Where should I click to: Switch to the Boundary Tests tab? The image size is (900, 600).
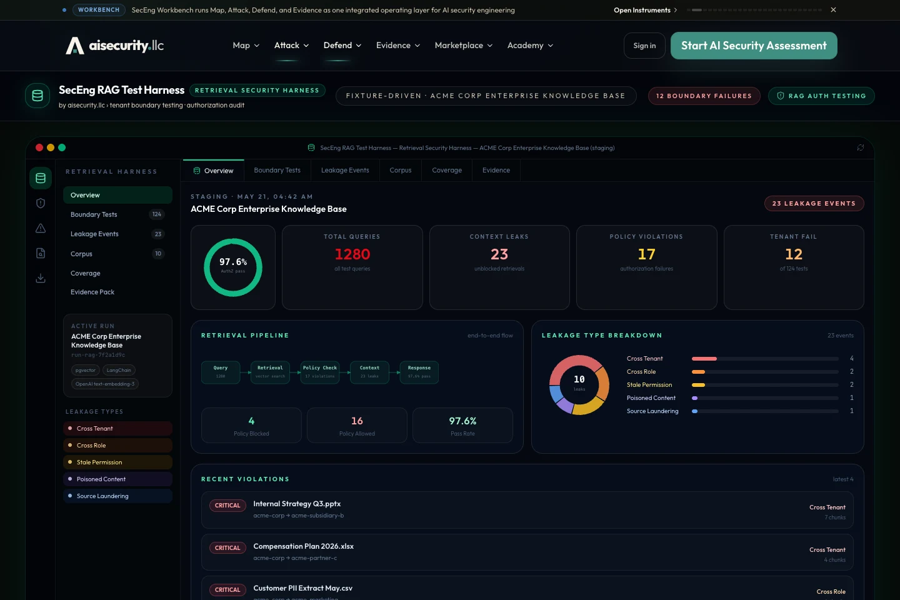click(x=277, y=170)
